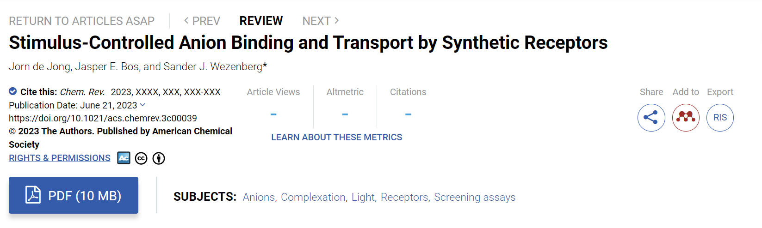Go to NEXT article
This screenshot has height=228, width=762.
click(x=321, y=21)
